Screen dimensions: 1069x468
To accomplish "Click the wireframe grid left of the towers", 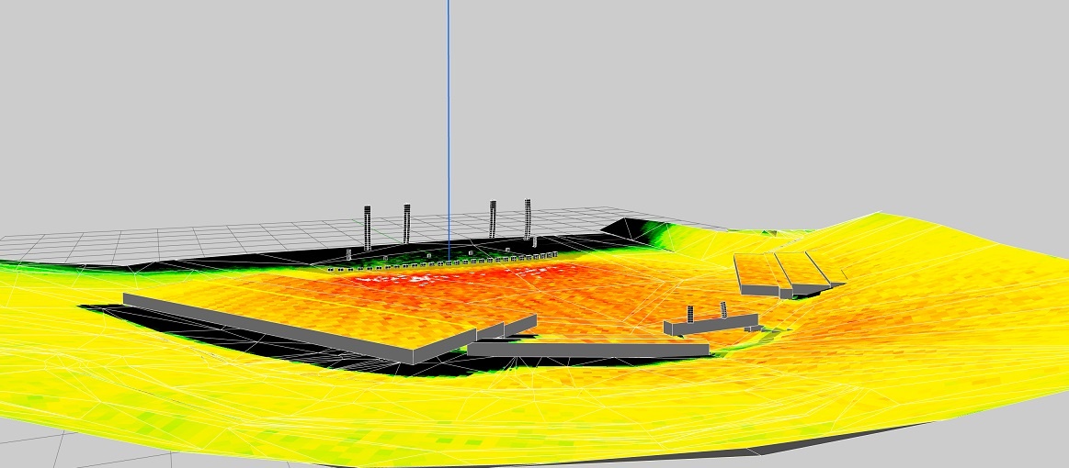I will [184, 240].
